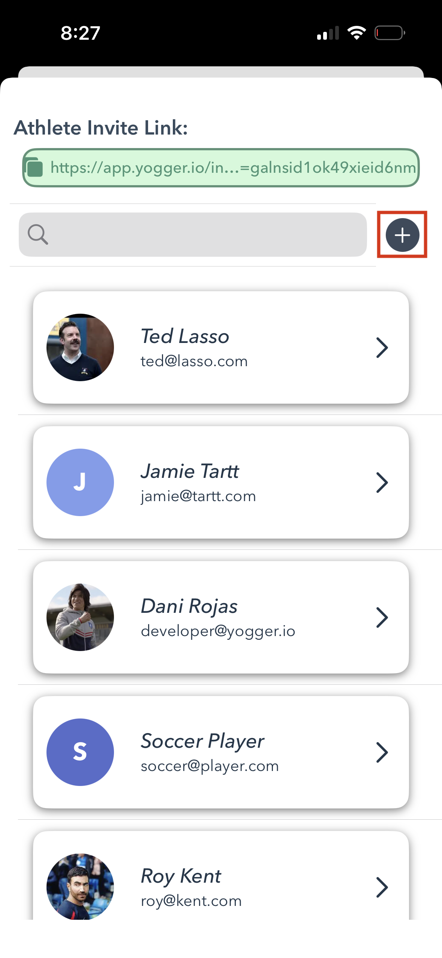Tap Dani Rojas's profile photo
Image resolution: width=442 pixels, height=958 pixels.
click(80, 617)
